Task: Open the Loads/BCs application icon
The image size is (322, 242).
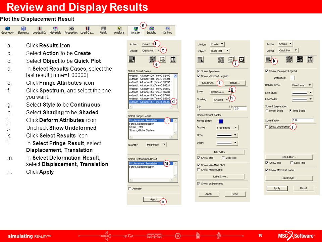Action: click(40, 31)
